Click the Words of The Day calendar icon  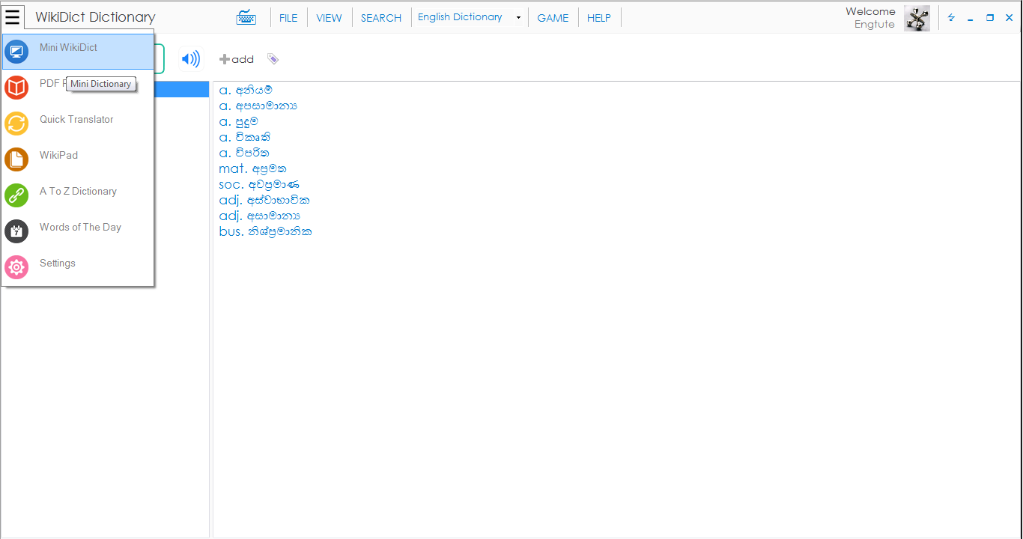[16, 231]
